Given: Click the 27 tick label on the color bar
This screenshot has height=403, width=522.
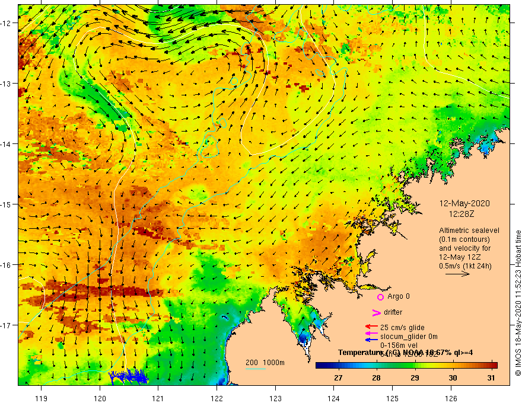Looking at the screenshot, I should coord(338,378).
